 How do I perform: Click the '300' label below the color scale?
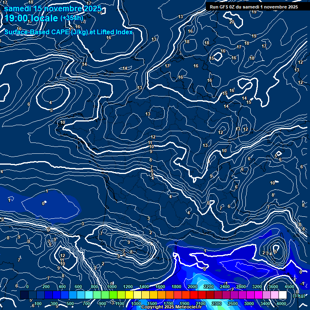click(54, 304)
